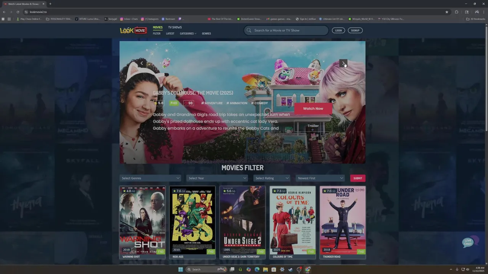Open Windows Start menu
This screenshot has width=488, height=274.
(180, 269)
